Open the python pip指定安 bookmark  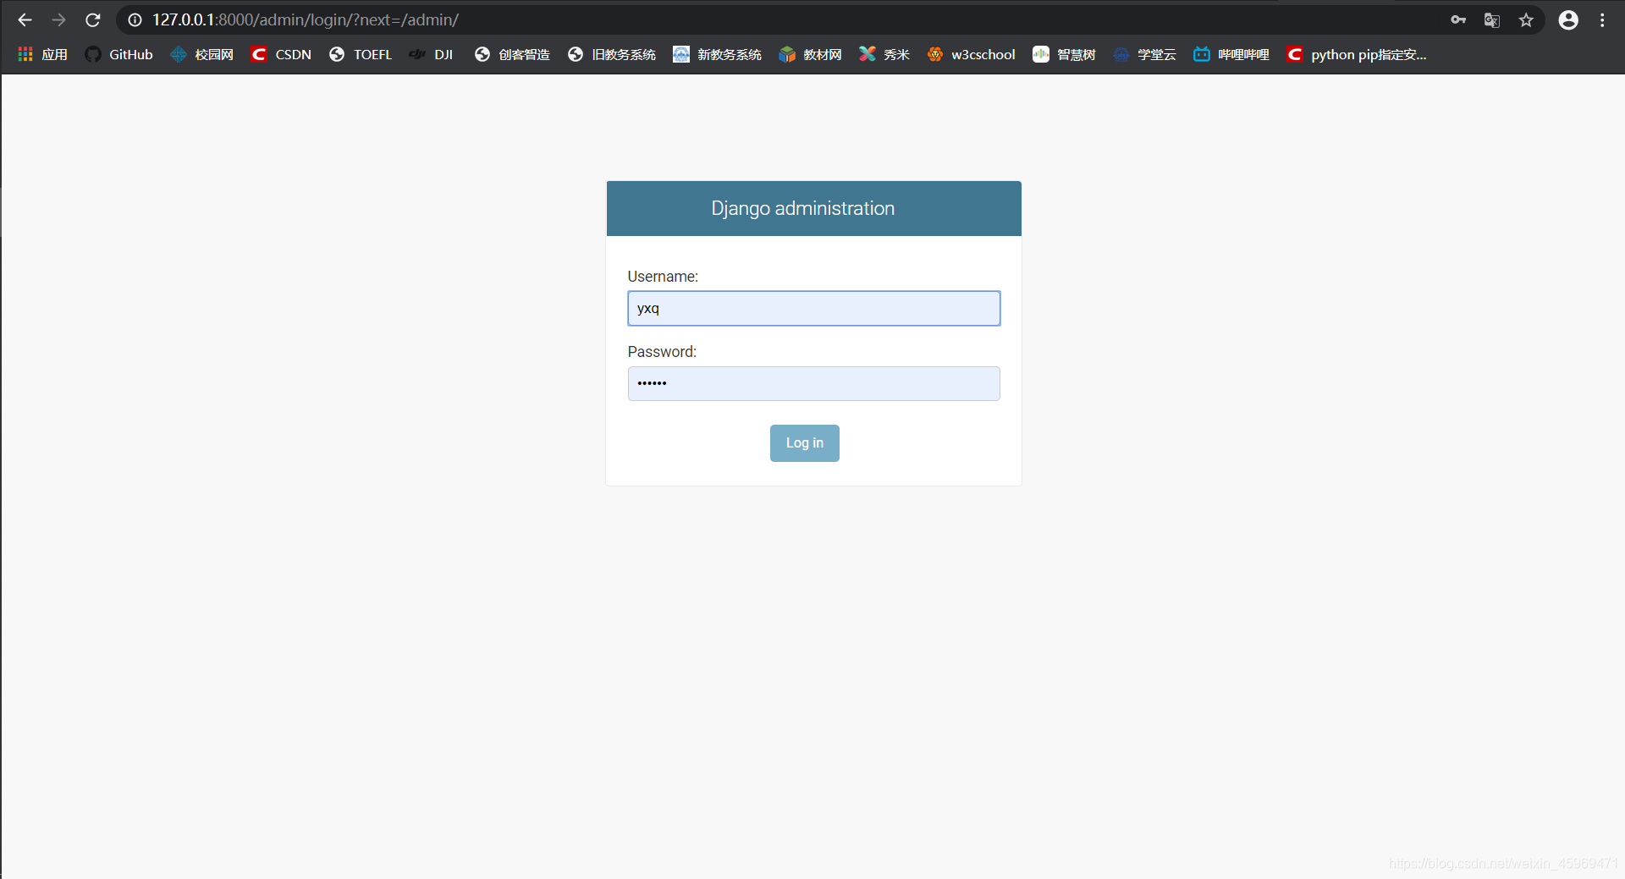(1356, 54)
